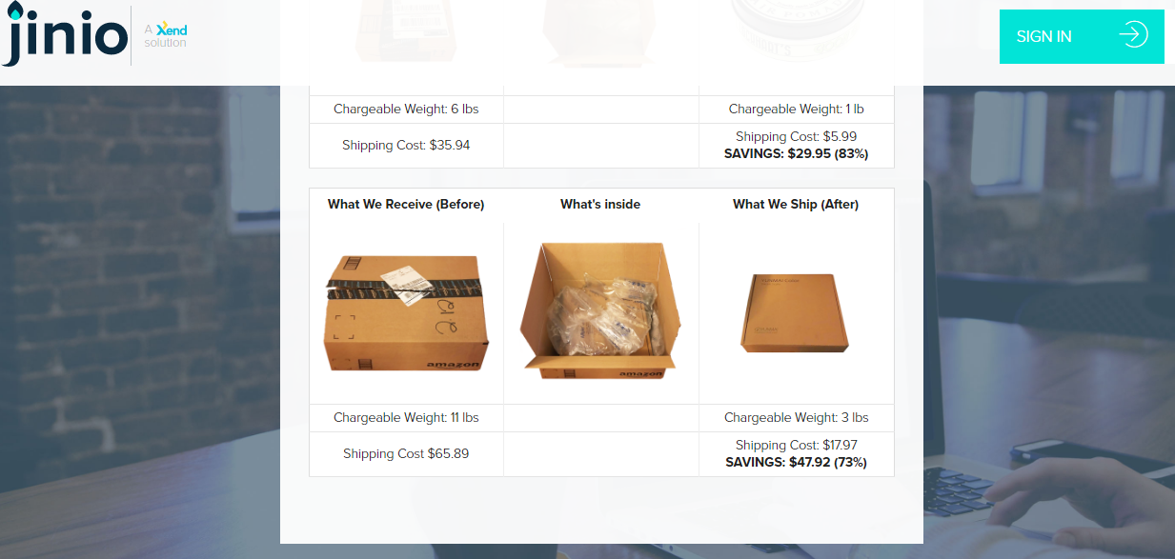The width and height of the screenshot is (1175, 559).
Task: Click the Shipping Cost $65.89 text
Action: pos(406,454)
